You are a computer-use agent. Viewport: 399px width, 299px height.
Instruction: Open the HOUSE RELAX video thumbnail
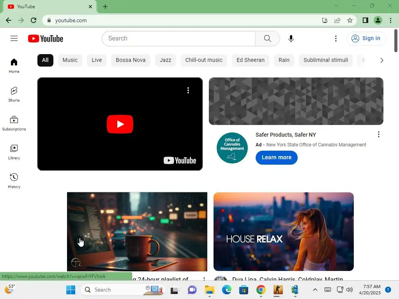tap(284, 232)
